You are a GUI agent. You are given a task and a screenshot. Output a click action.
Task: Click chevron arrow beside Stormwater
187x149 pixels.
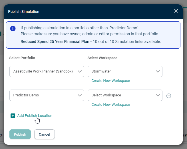tap(158, 71)
